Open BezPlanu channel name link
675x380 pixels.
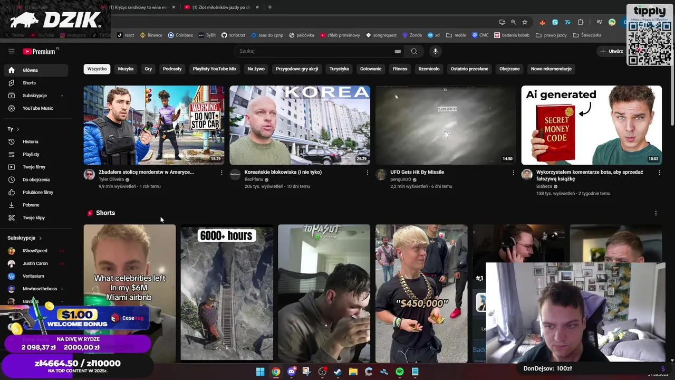tap(254, 179)
